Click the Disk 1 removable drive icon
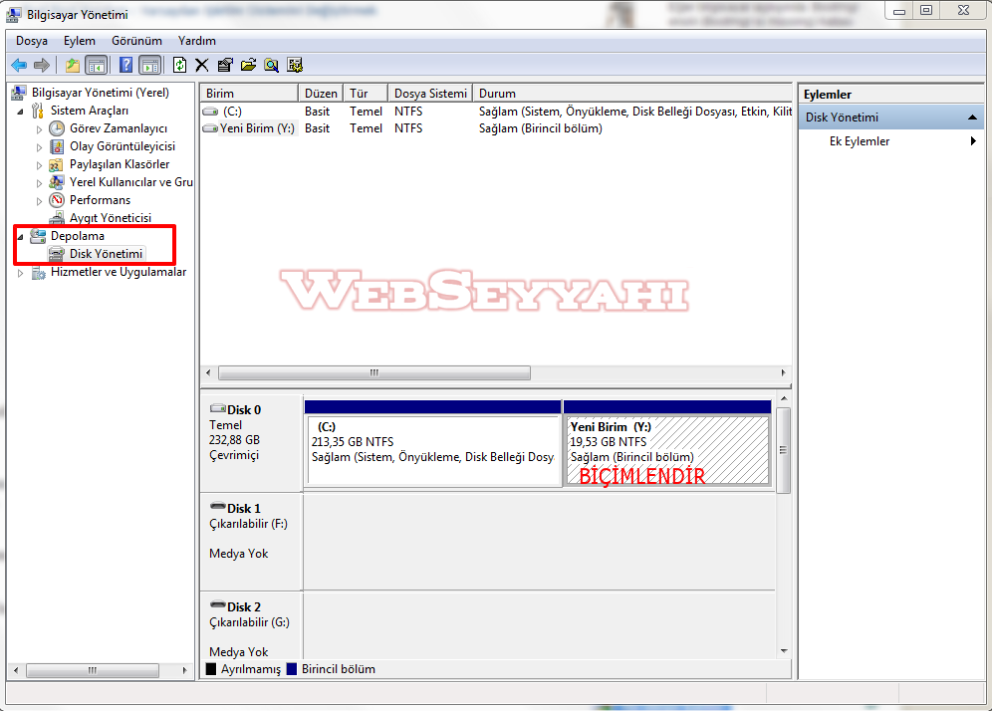 218,507
